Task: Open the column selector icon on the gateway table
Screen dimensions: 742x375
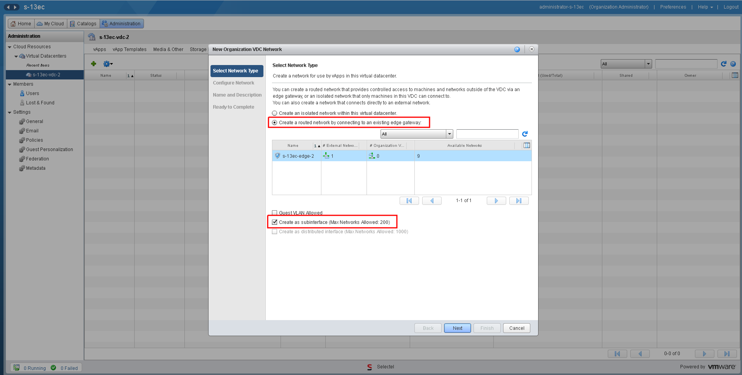Action: point(527,145)
